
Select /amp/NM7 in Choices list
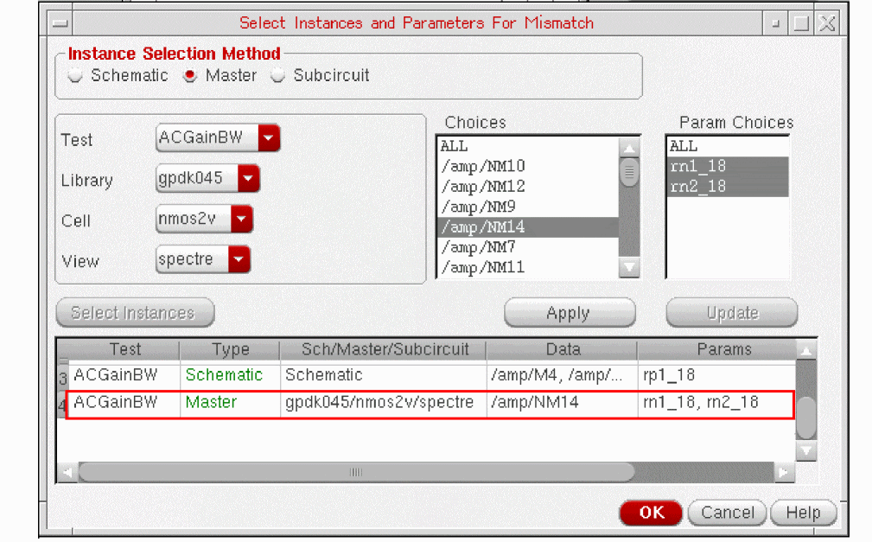(x=528, y=247)
